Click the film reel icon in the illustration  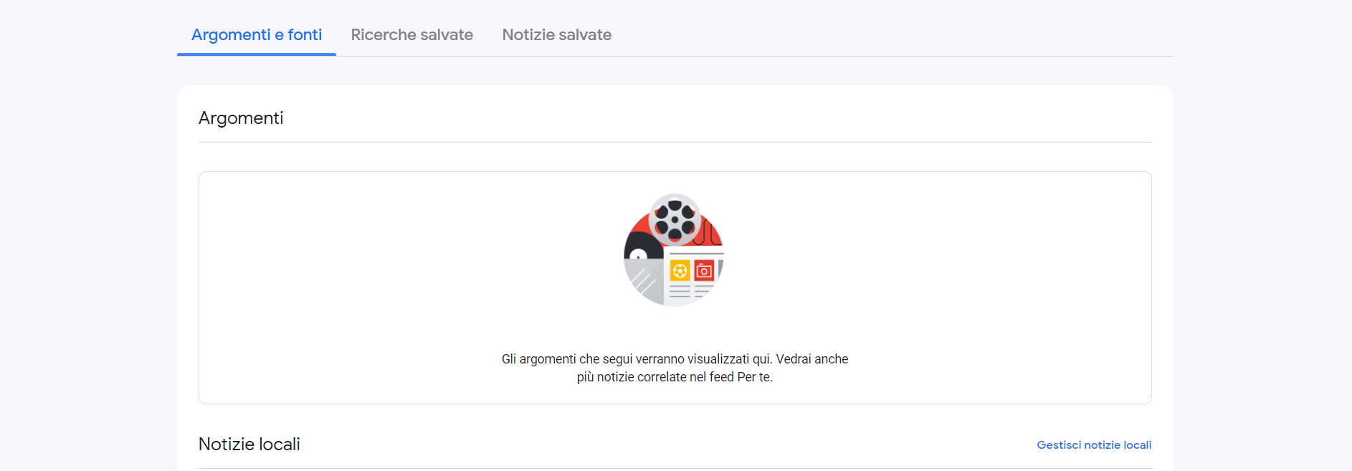click(675, 219)
